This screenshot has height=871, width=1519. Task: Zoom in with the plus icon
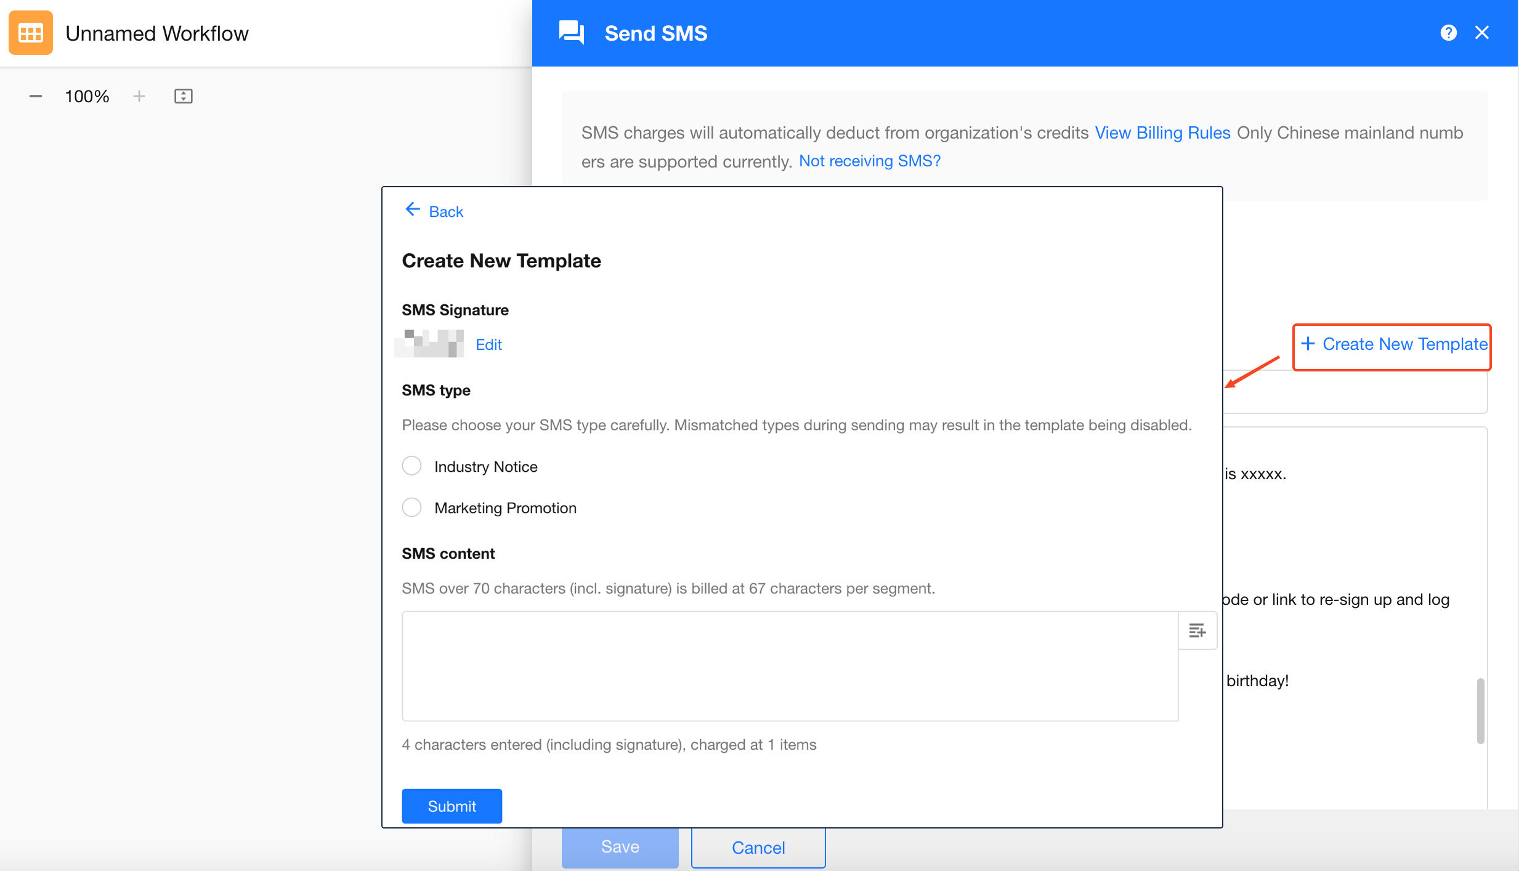click(139, 96)
